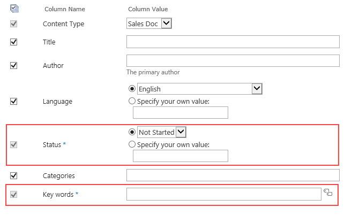This screenshot has height=215, width=352.
Task: Select the Author column label
Action: [53, 65]
